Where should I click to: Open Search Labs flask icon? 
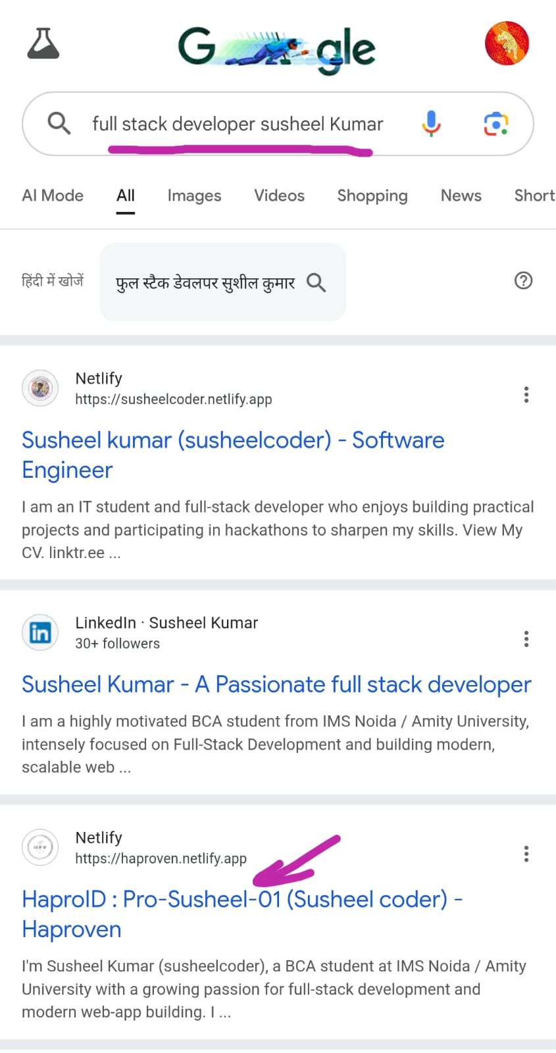point(43,43)
